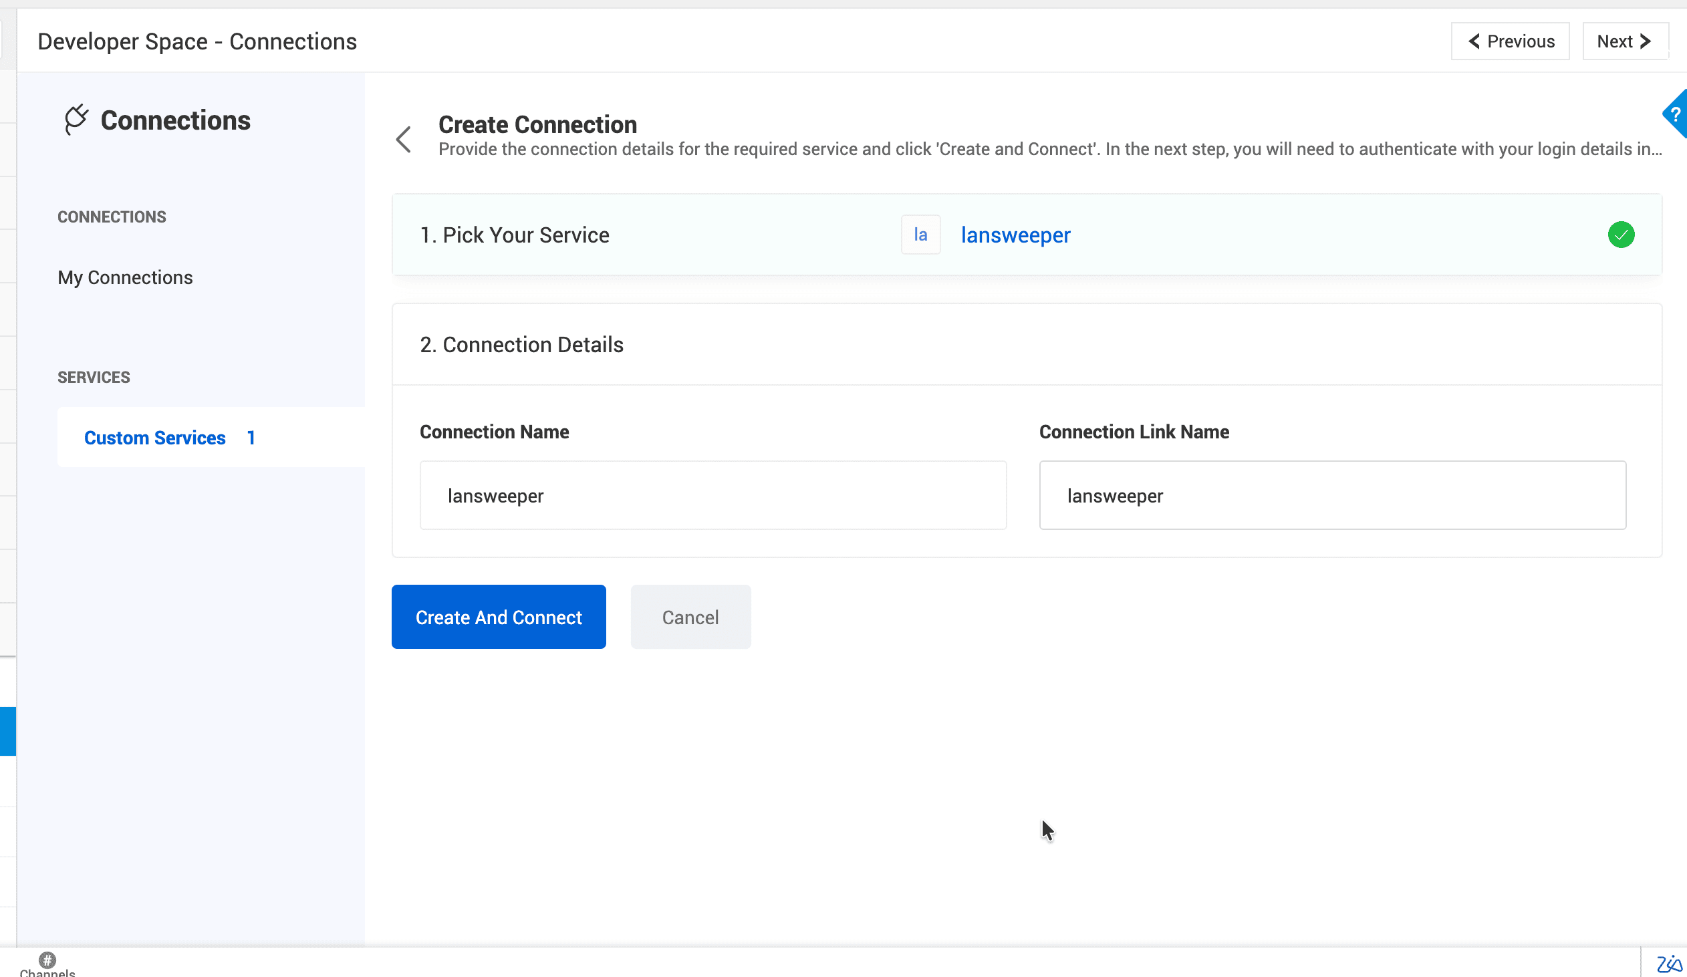Focus the Connection Link Name input field
The image size is (1687, 977).
pos(1331,495)
